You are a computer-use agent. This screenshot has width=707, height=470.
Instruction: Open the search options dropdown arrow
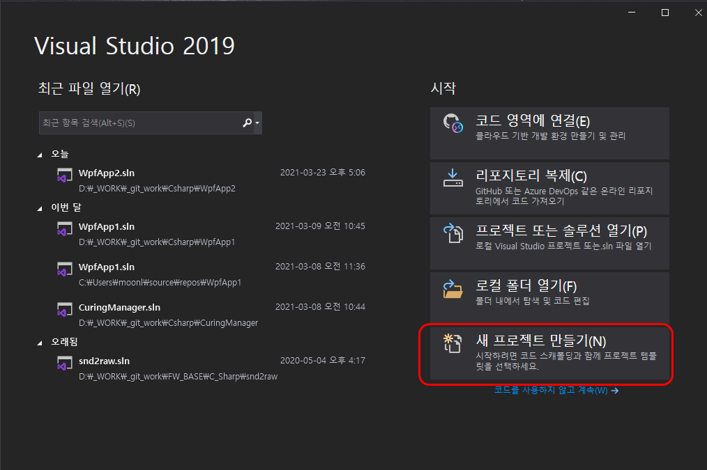point(257,123)
